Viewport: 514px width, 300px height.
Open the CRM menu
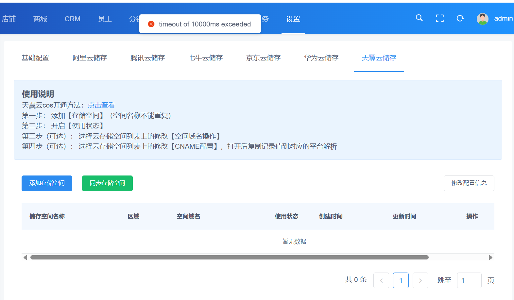click(72, 19)
